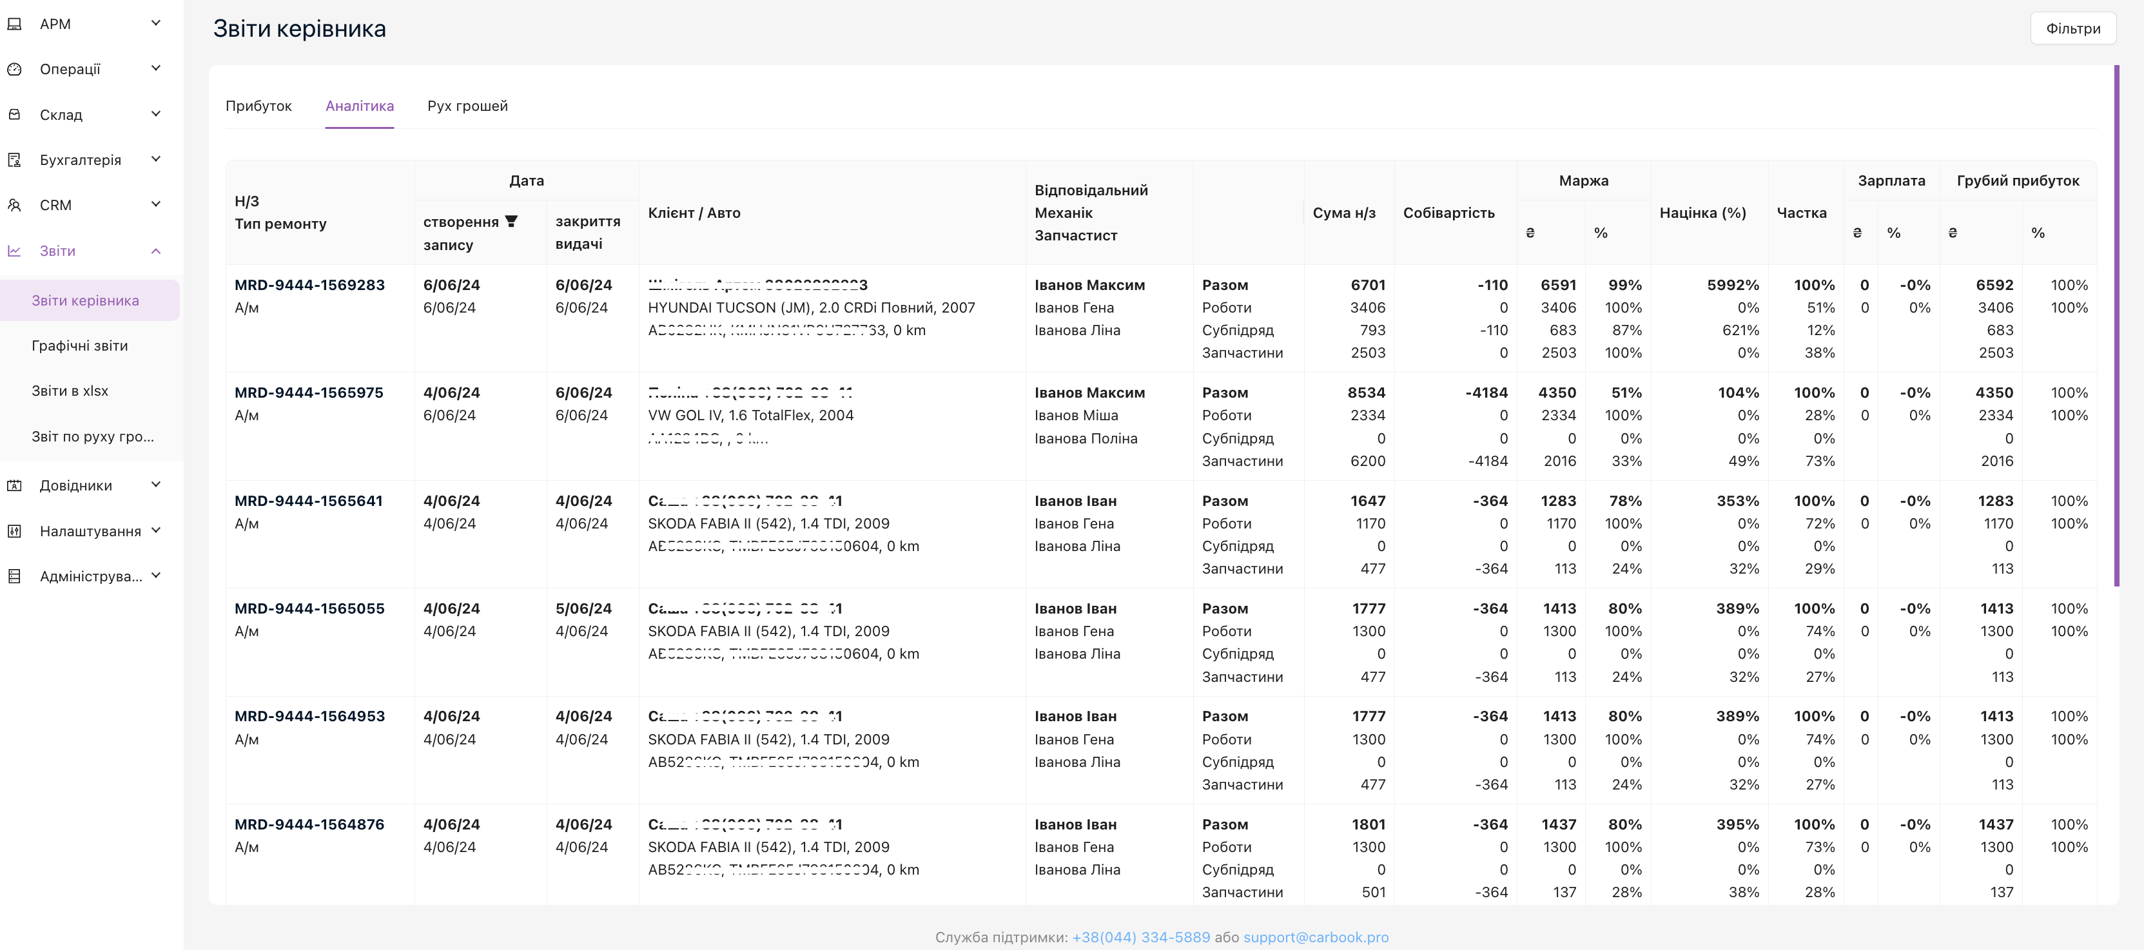Switch to the Прибуток tab

(258, 106)
